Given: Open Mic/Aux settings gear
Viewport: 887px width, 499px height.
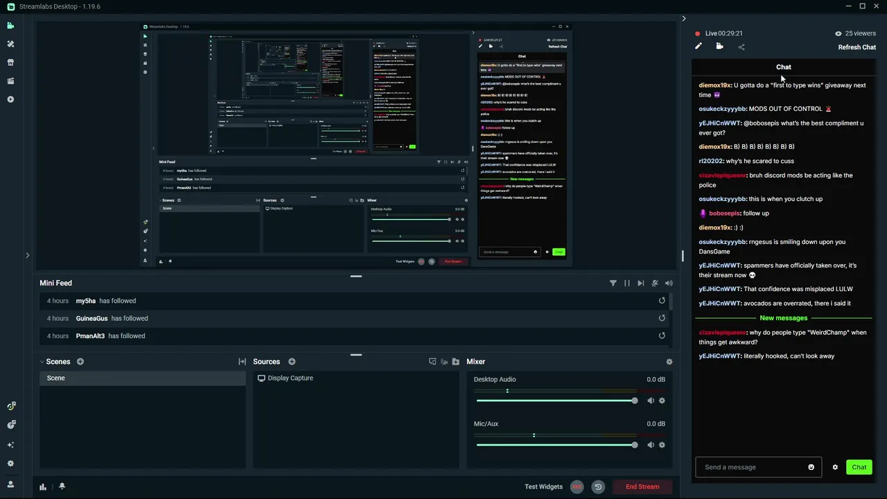Looking at the screenshot, I should pos(662,445).
